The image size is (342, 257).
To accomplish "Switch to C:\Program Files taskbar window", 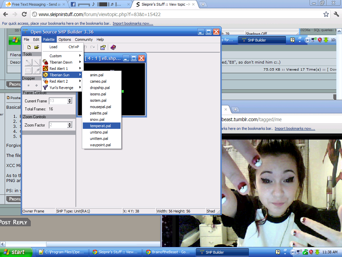I will pos(62,252).
